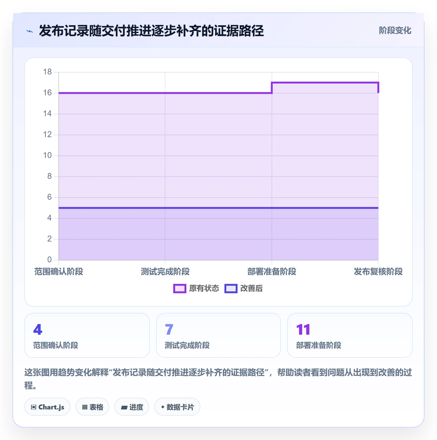Select the 阶段变化 label in header

[395, 31]
